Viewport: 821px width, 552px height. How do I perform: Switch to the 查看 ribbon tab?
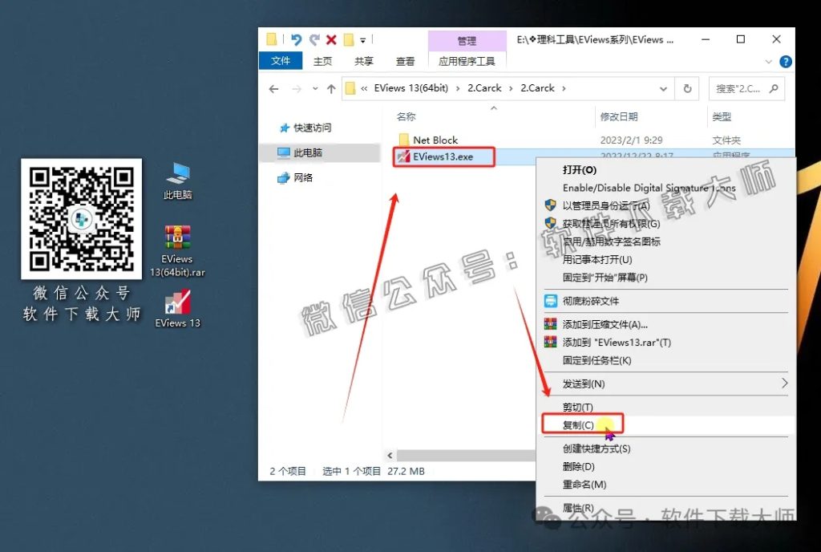(x=404, y=61)
